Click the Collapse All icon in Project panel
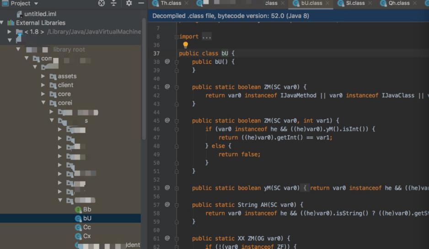 [x=114, y=3]
